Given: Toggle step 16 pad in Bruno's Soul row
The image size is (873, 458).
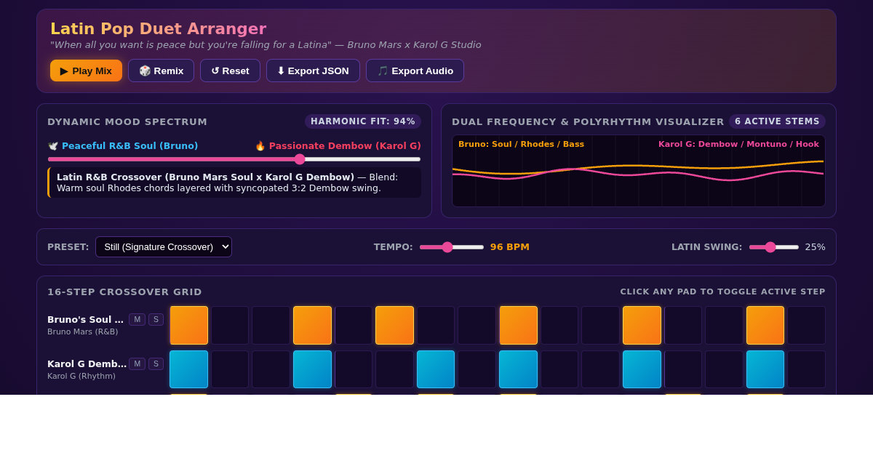Looking at the screenshot, I should pyautogui.click(x=806, y=325).
